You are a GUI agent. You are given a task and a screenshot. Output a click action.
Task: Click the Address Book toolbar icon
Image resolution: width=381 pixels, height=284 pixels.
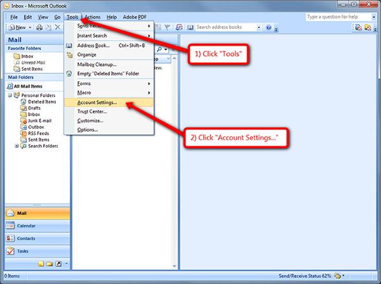coord(190,27)
